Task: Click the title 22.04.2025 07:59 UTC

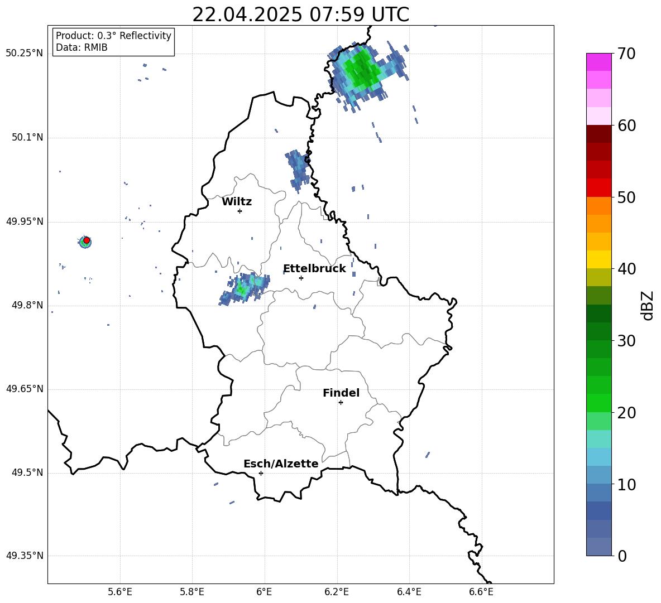Action: [x=300, y=15]
